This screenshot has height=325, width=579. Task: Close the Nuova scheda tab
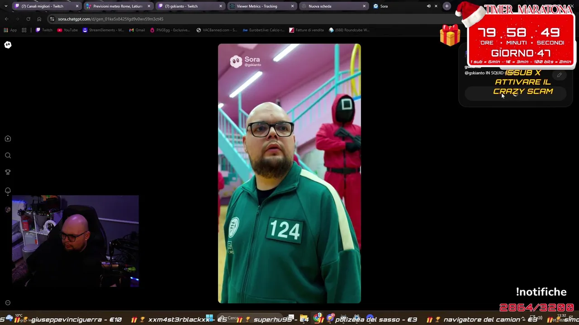click(364, 6)
